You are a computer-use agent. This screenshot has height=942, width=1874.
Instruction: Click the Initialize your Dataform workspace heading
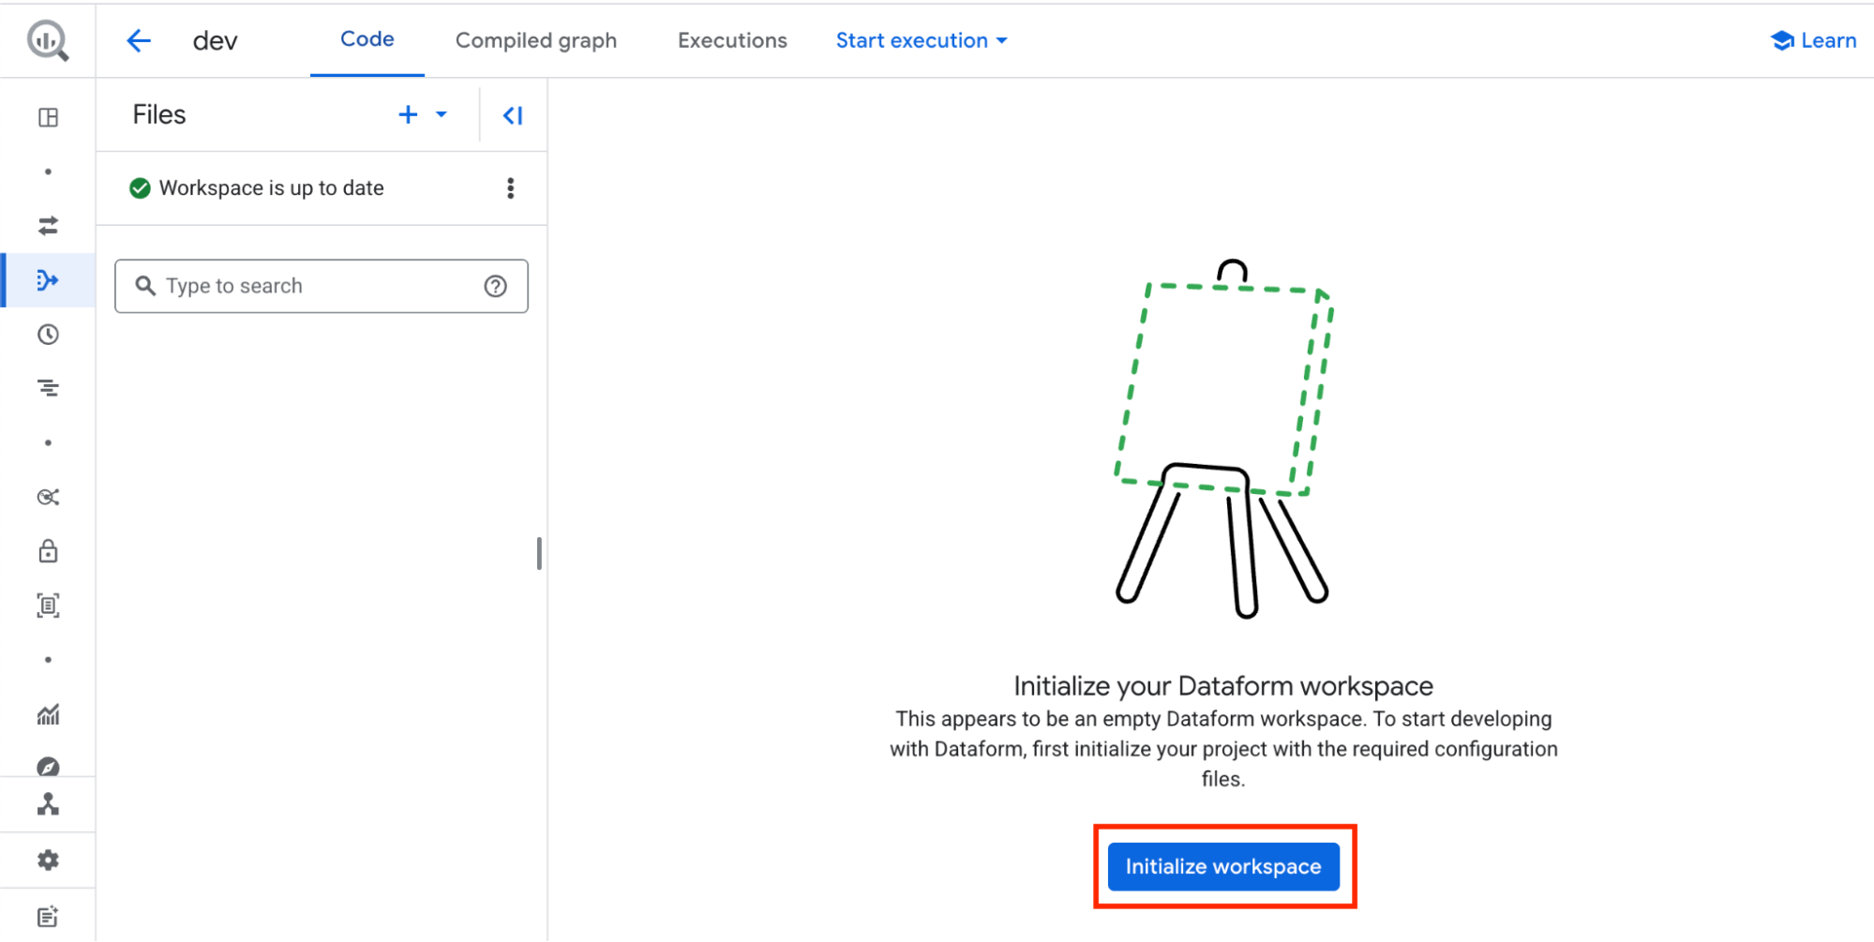coord(1223,686)
